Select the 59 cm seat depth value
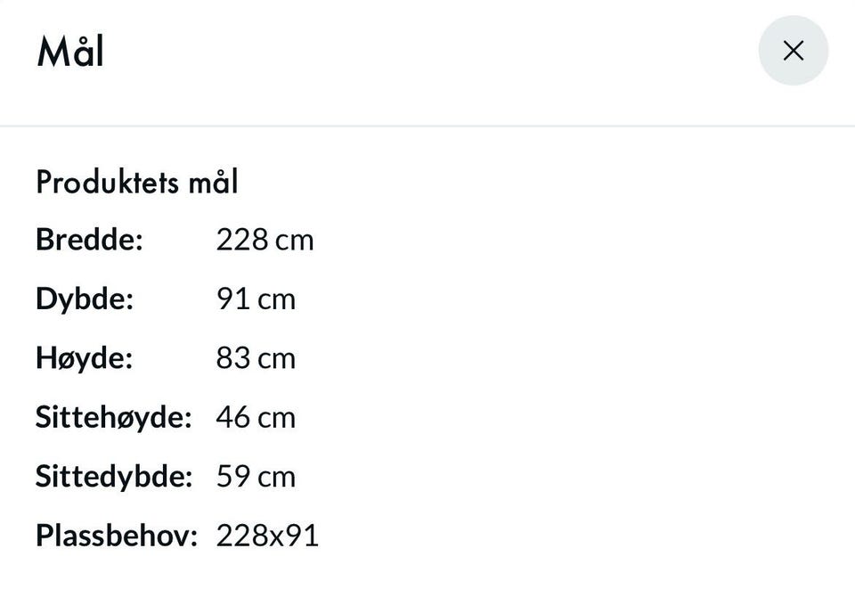Image resolution: width=855 pixels, height=614 pixels. 256,477
